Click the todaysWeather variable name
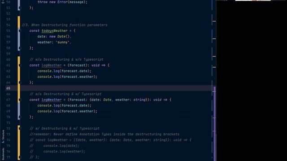Viewport: 287px width, 161px height. [x=55, y=31]
